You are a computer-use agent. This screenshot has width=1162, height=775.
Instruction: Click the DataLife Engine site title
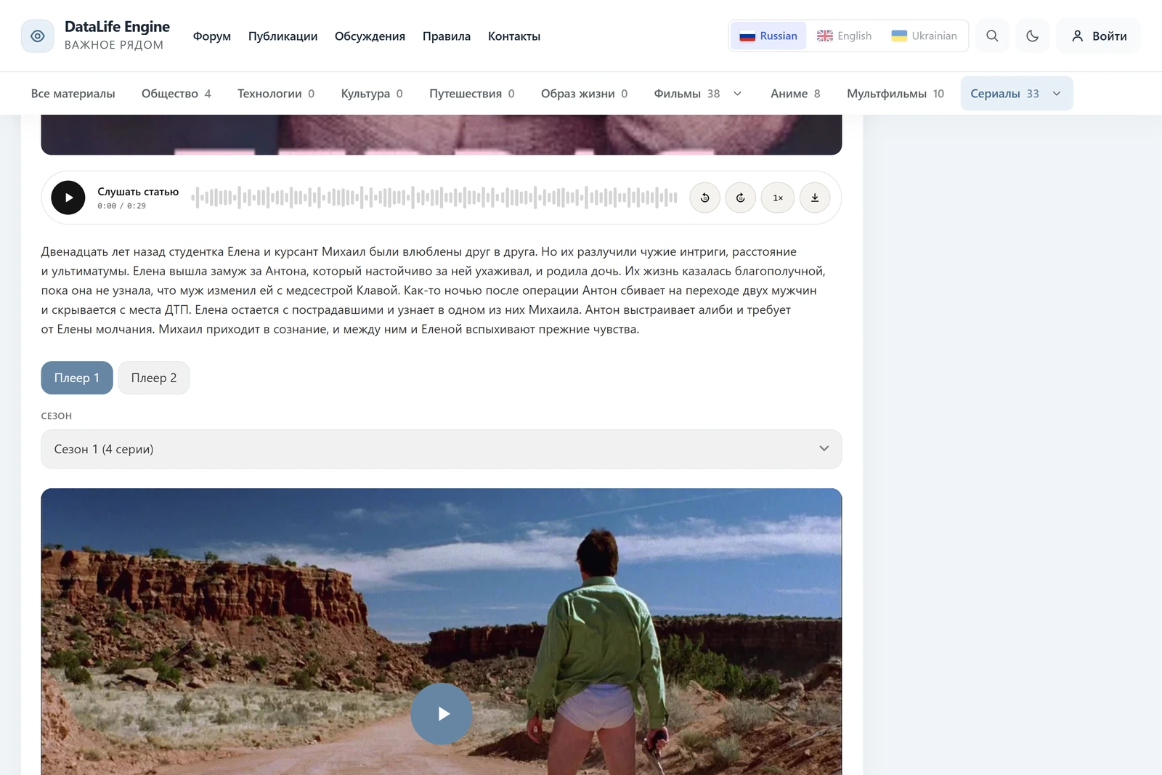tap(117, 27)
